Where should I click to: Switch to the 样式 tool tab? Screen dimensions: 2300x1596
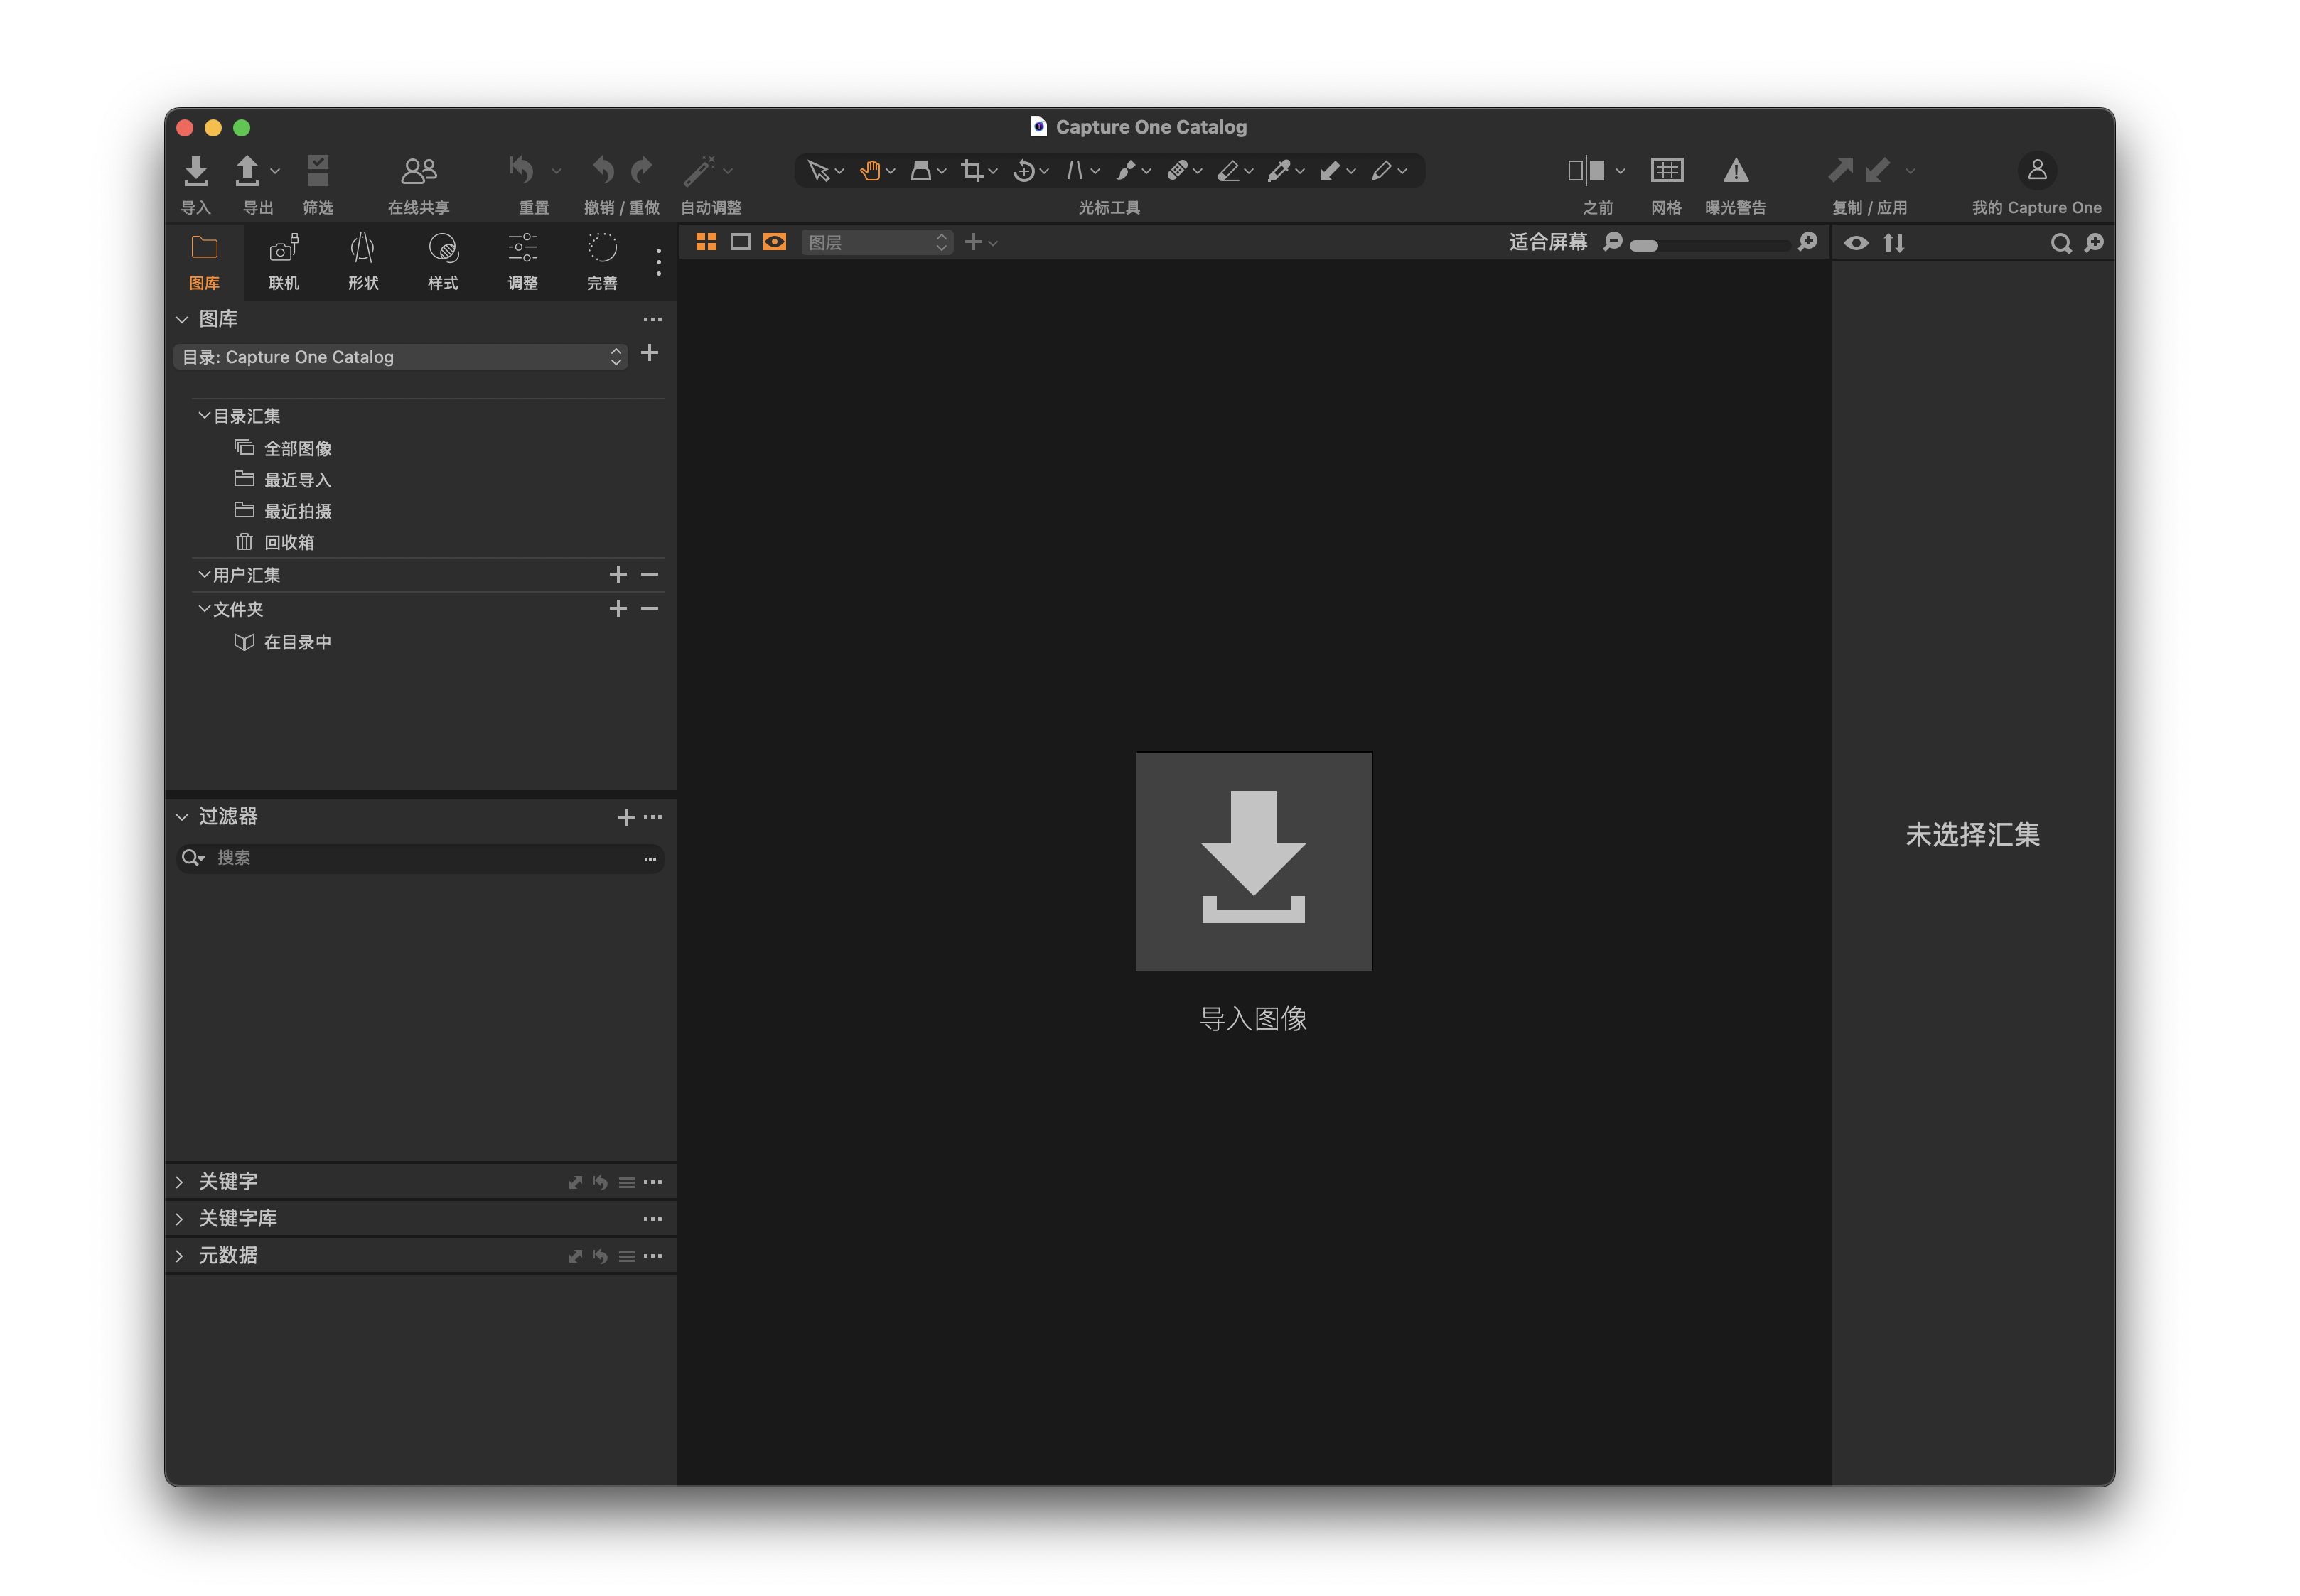(x=443, y=261)
